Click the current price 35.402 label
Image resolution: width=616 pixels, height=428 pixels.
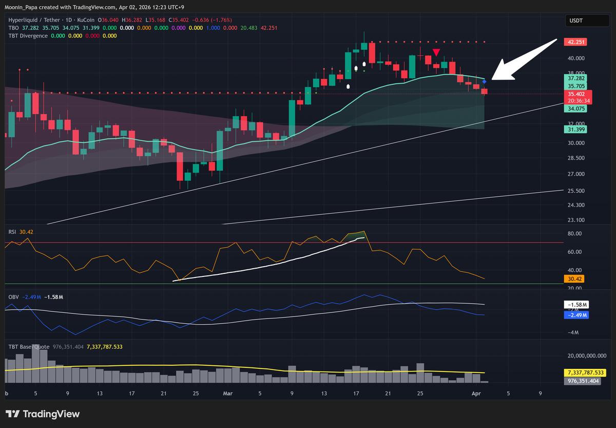point(575,95)
